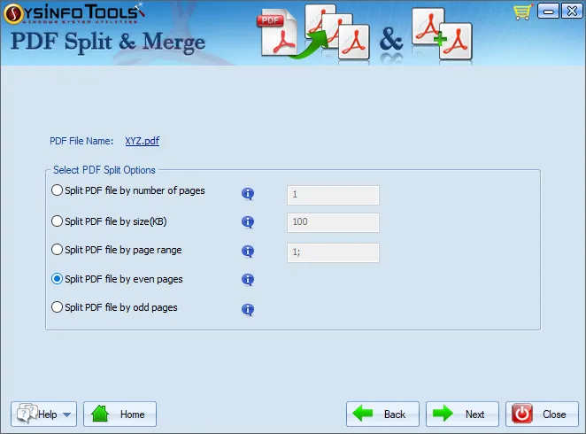Go to Home screen
The height and width of the screenshot is (434, 586).
(x=120, y=415)
